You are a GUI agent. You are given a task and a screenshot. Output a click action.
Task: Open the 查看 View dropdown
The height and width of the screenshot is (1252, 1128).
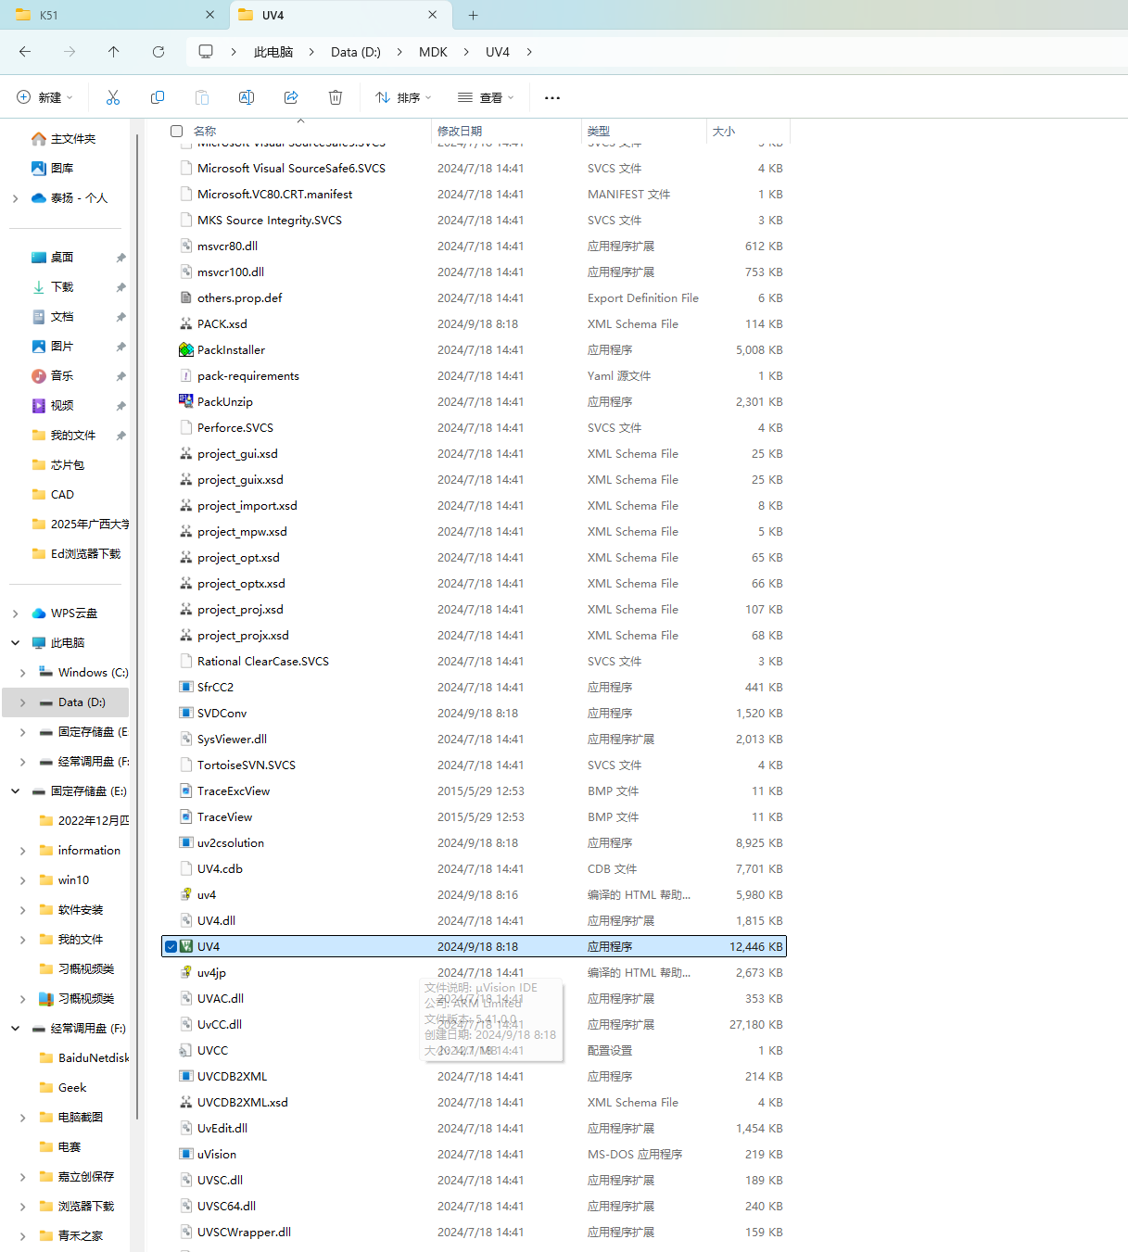[485, 97]
